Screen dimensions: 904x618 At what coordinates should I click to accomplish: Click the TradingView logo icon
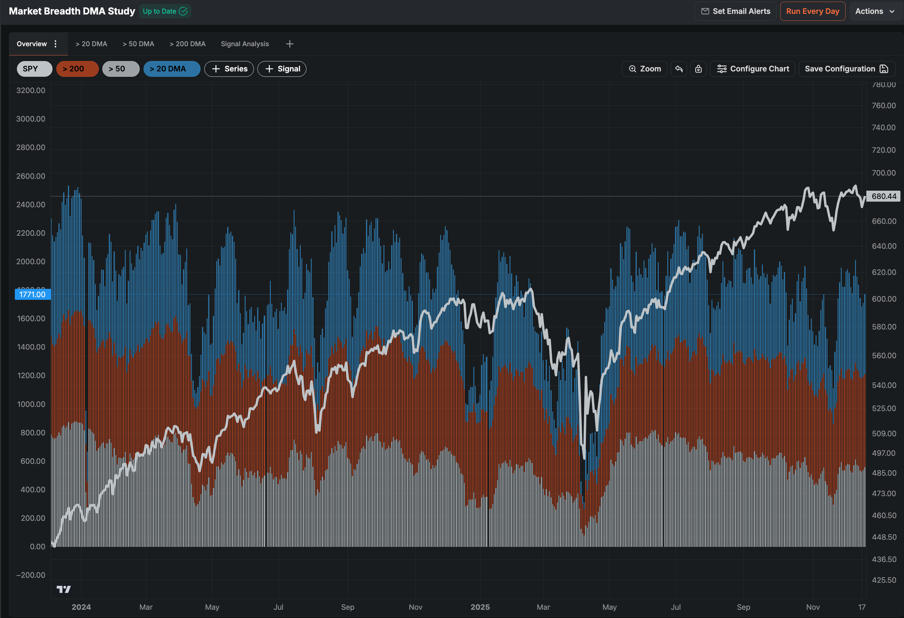pos(64,589)
